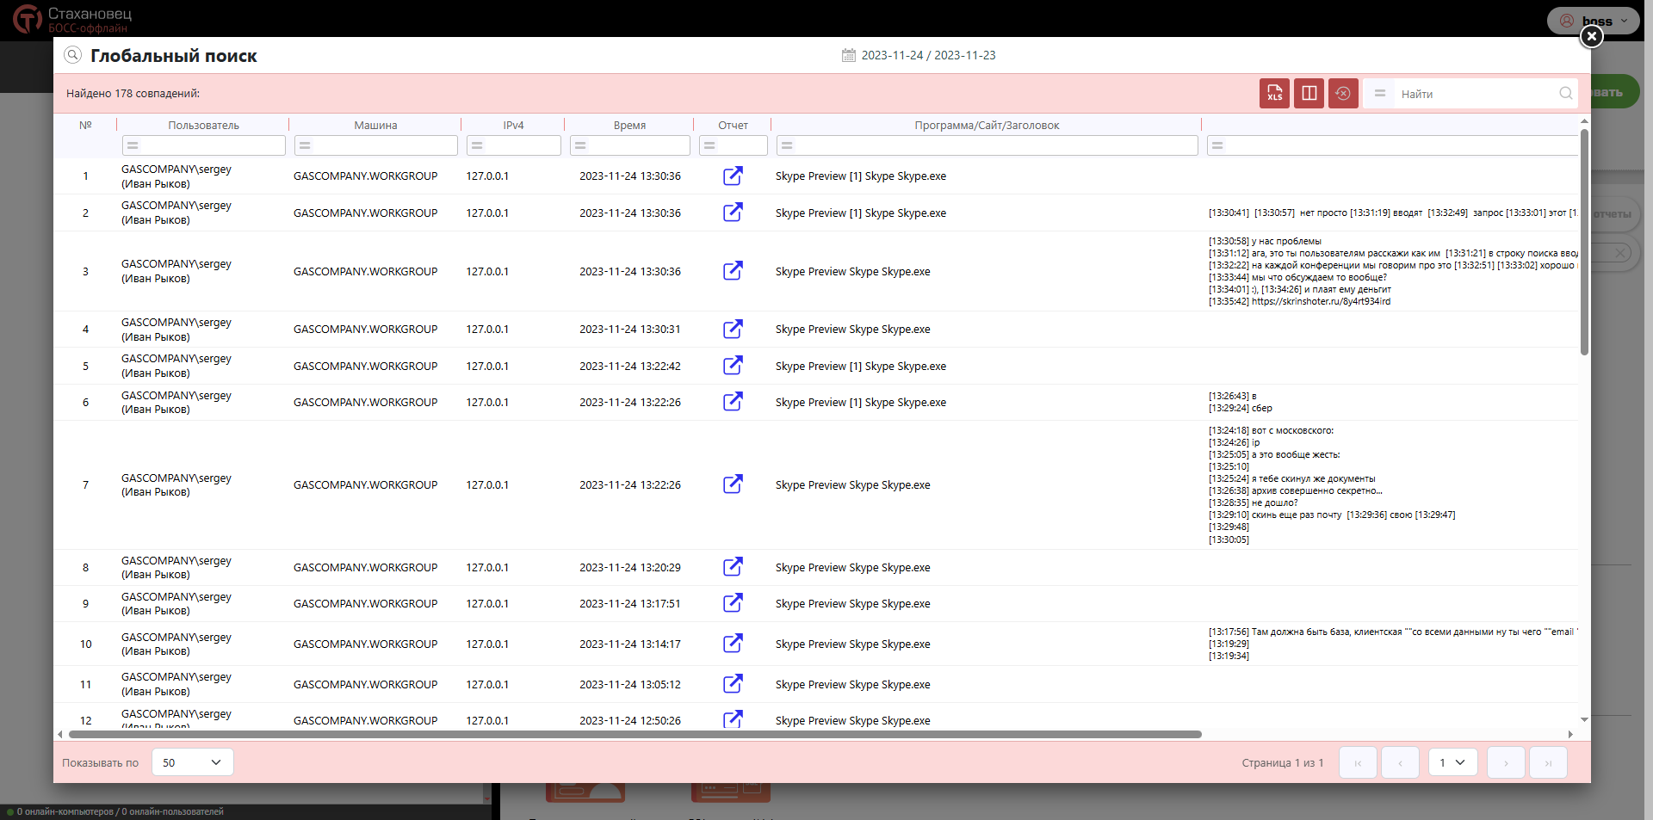Screen dimensions: 1653x820
Task: Export results to XLS file
Action: (x=1274, y=94)
